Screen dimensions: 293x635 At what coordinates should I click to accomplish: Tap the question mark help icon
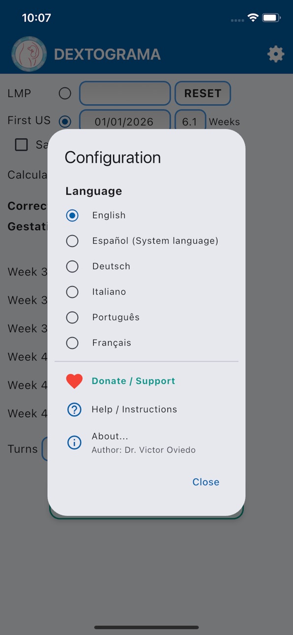coord(74,410)
